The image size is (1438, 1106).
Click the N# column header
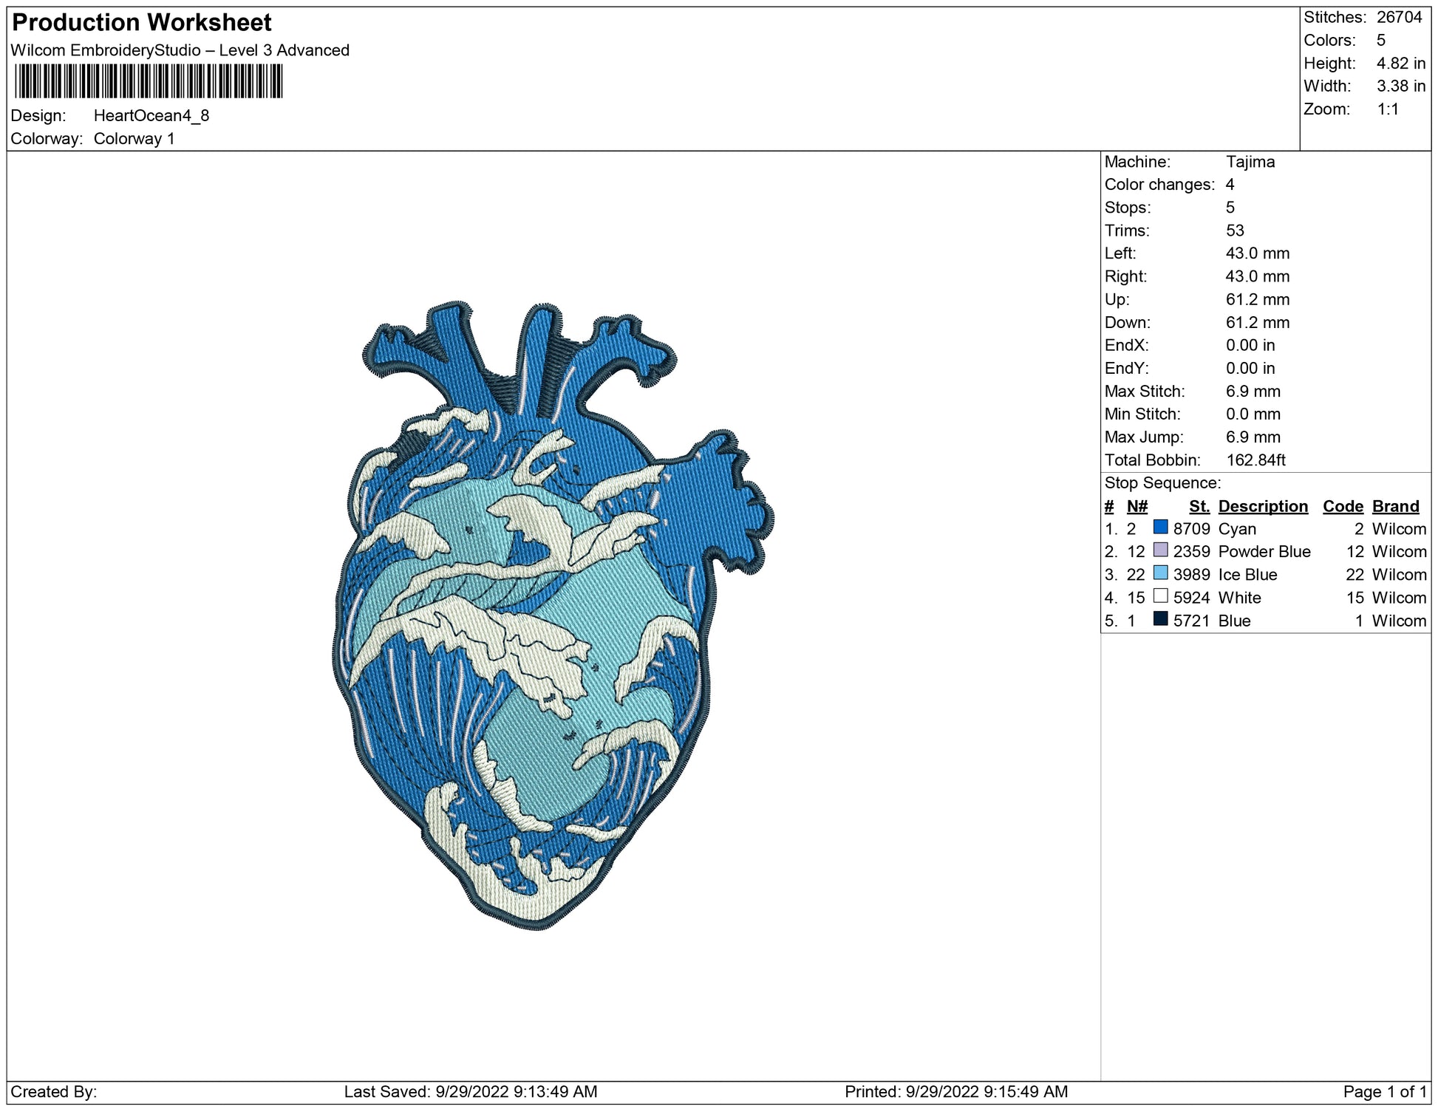coord(1137,506)
